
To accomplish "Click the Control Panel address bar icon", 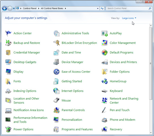I will 17,8.
